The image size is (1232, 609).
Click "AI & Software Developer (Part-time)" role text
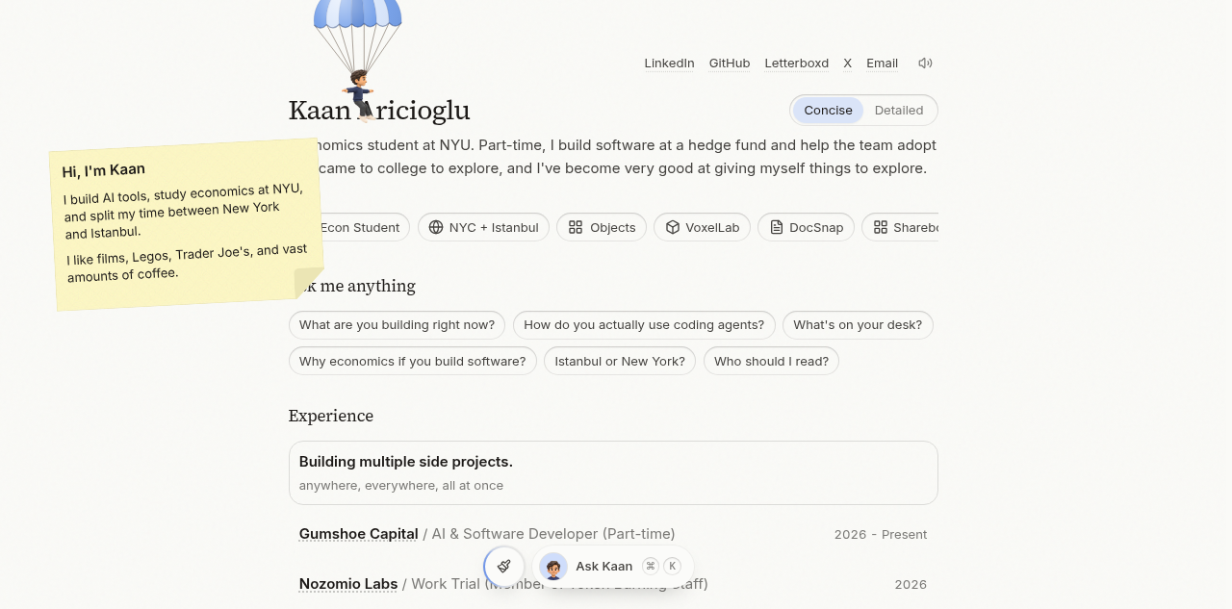click(x=553, y=534)
